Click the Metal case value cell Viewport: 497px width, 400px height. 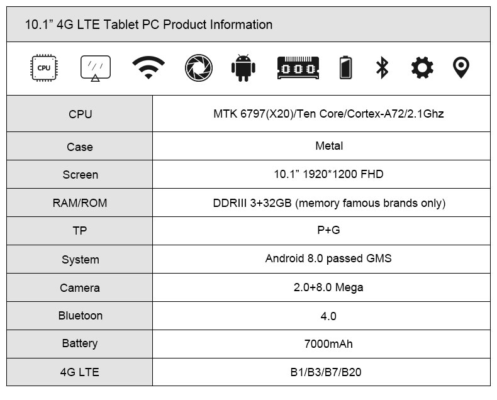point(321,146)
